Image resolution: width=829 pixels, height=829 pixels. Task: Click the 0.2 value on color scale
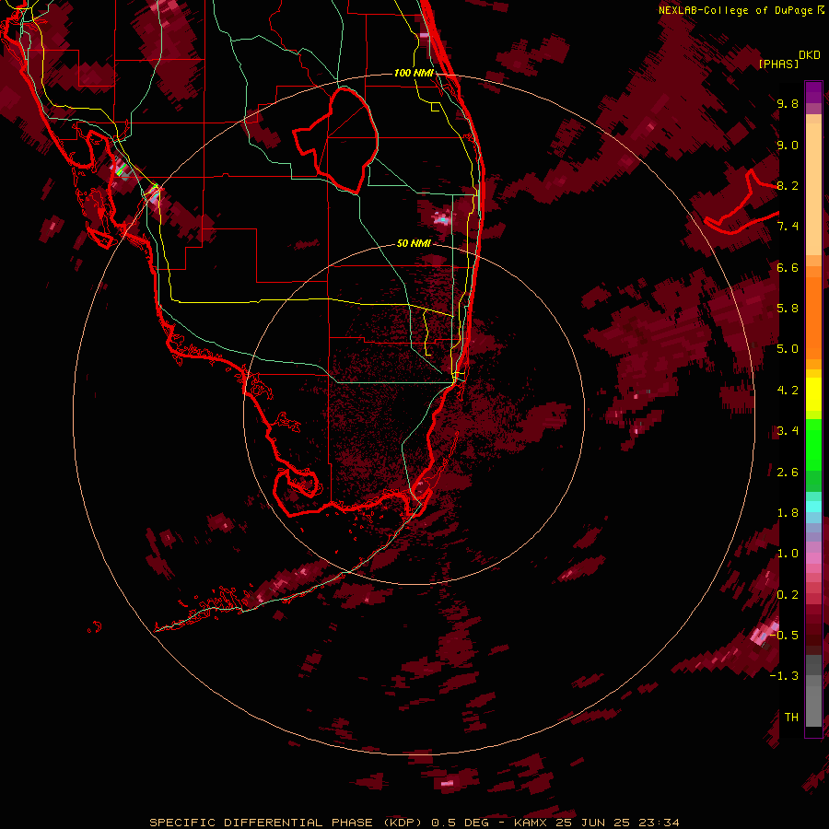pyautogui.click(x=788, y=595)
